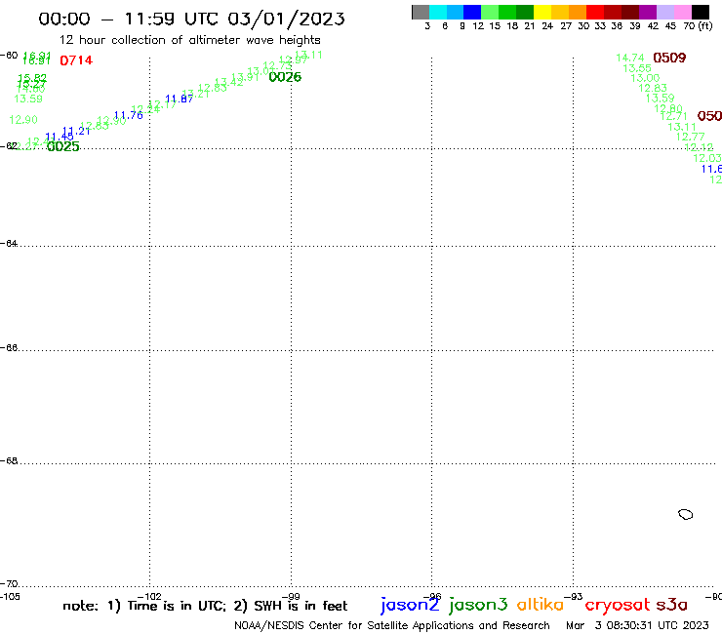The height and width of the screenshot is (634, 722).
Task: Click the '-102' longitude axis label
Action: click(x=149, y=597)
